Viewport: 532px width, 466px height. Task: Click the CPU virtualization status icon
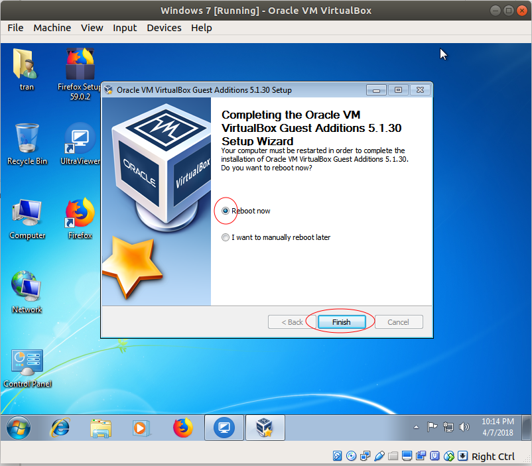coord(434,456)
